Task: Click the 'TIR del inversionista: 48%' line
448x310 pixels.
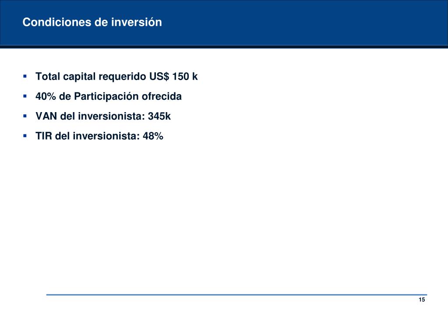Action: click(99, 136)
